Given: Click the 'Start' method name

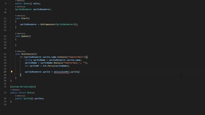Looking at the screenshot, I should pos(24,19).
